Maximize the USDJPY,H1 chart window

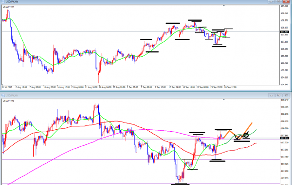(278, 95)
